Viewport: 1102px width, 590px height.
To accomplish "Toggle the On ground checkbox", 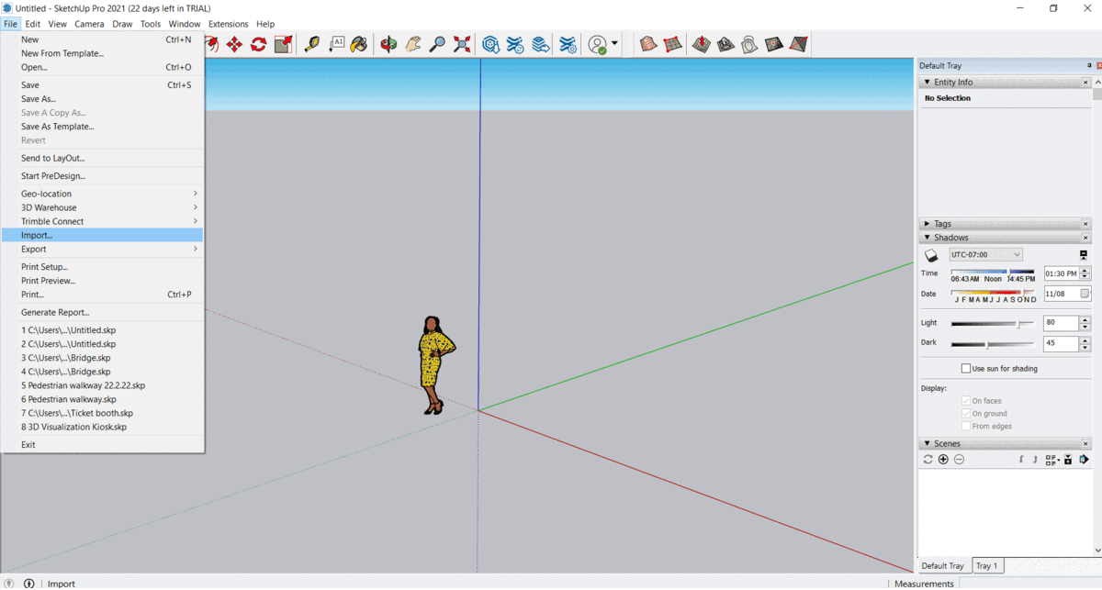I will 966,414.
